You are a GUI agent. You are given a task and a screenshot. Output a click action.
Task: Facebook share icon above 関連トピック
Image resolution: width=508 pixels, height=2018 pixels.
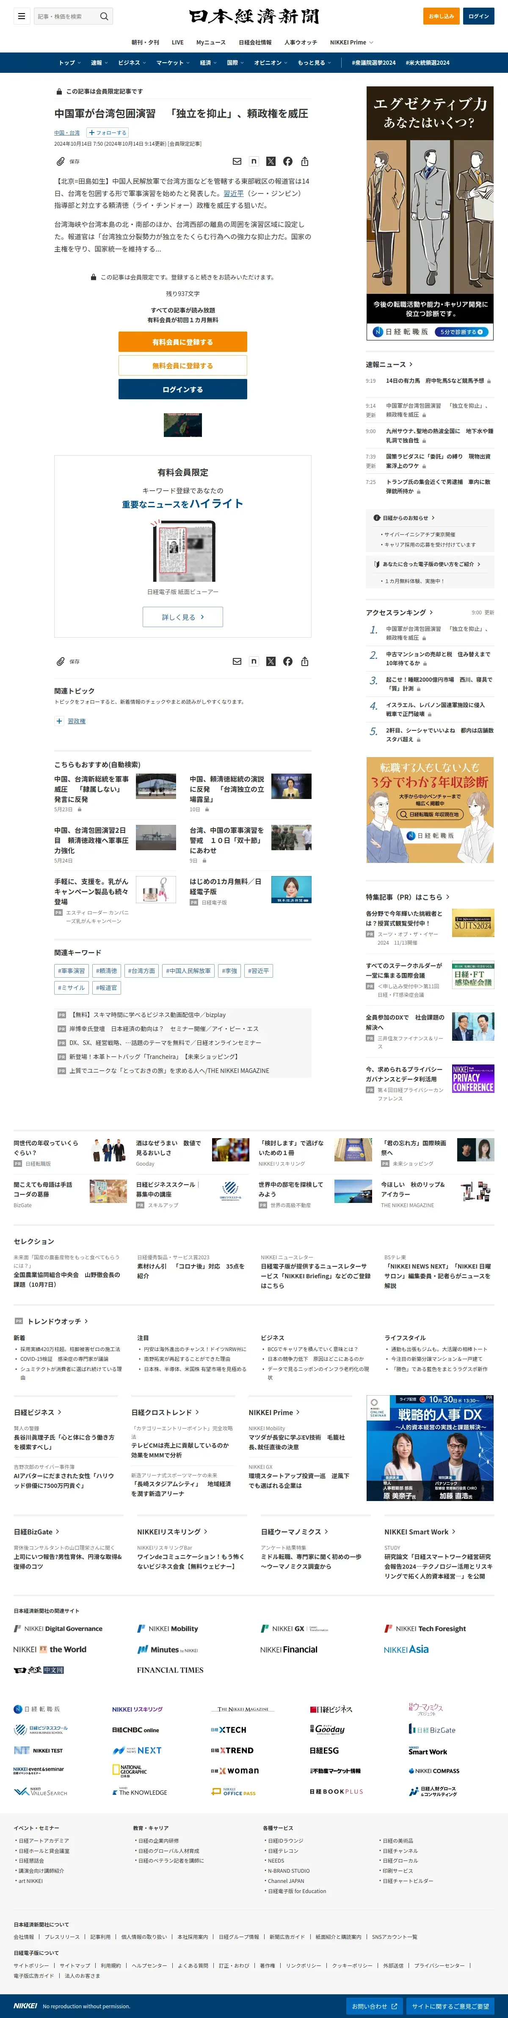288,661
